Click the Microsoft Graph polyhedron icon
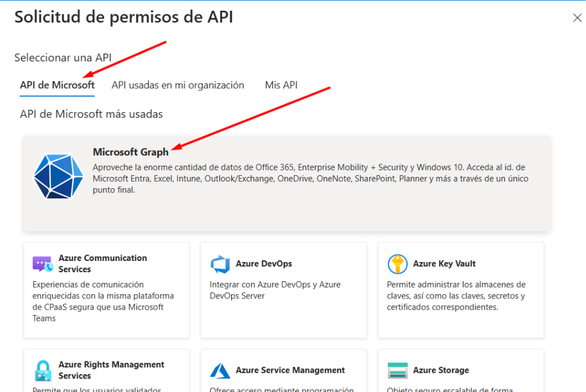The height and width of the screenshot is (392, 586). (x=58, y=176)
